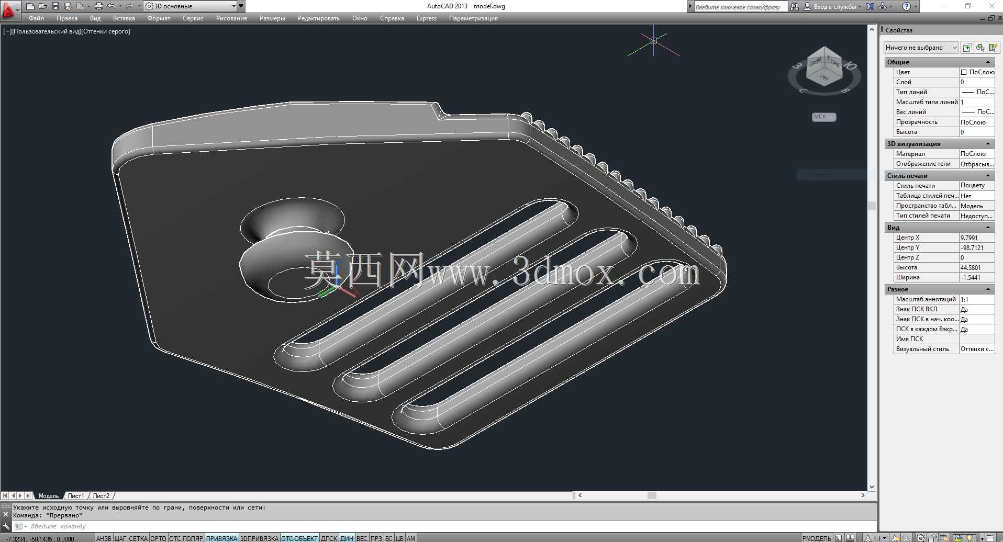The image size is (1003, 542).
Task: Click the horizontal viewport scrollbar thumb
Action: pos(652,495)
